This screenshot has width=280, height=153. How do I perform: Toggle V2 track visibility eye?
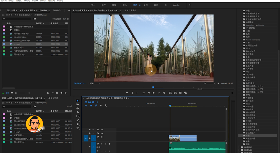tap(102, 133)
